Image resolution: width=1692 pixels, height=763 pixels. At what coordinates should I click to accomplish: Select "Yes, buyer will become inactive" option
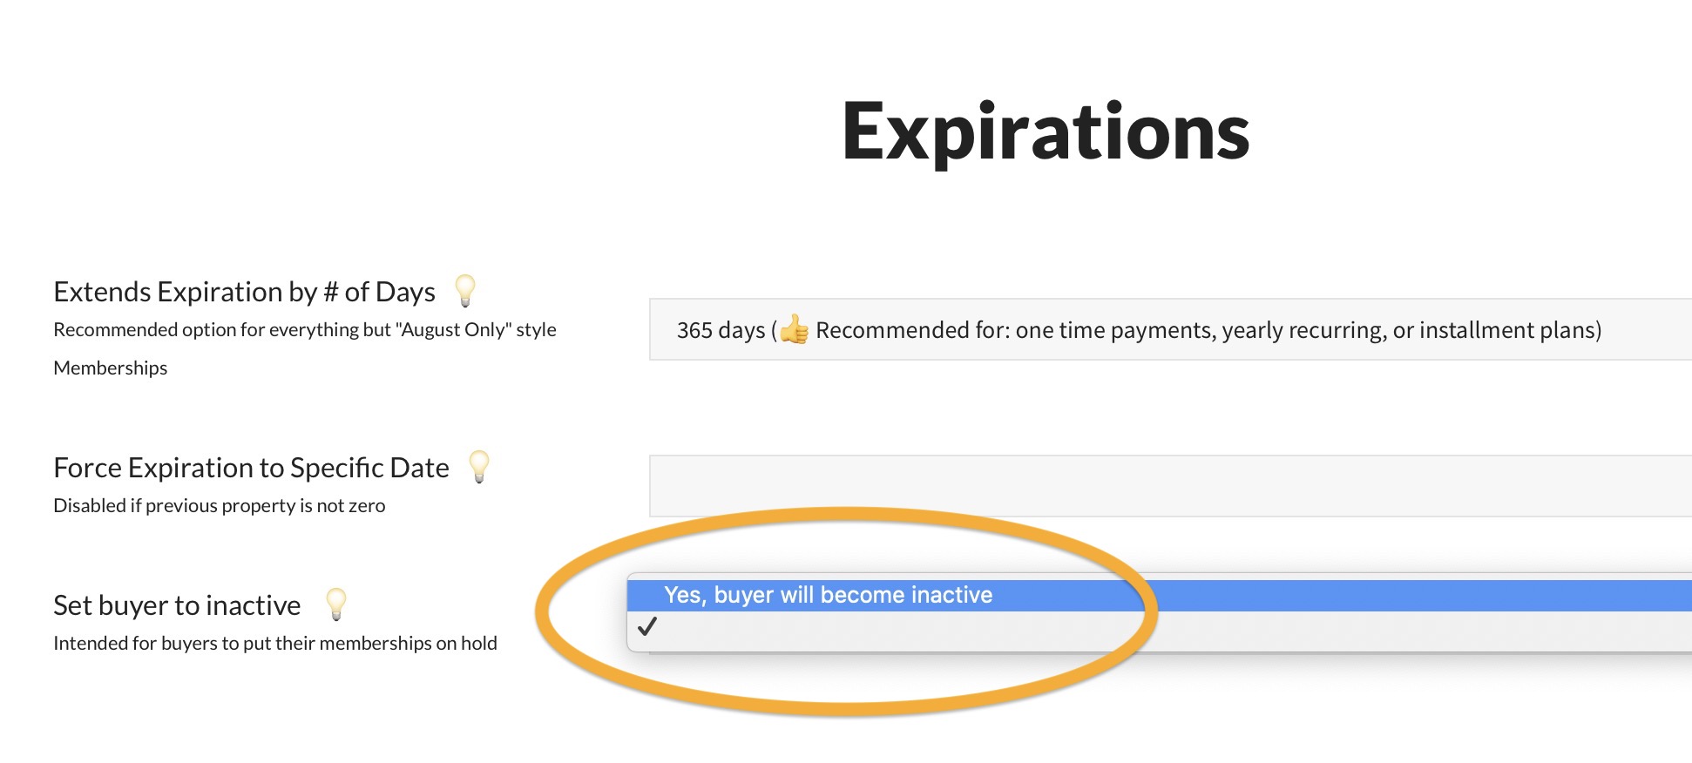(828, 595)
